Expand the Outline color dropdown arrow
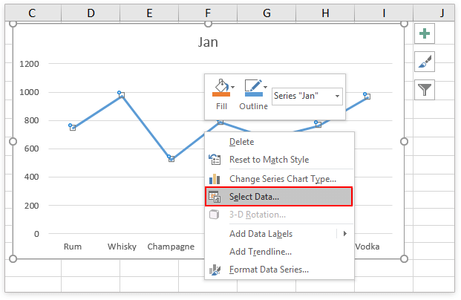The width and height of the screenshot is (461, 300). [x=265, y=87]
